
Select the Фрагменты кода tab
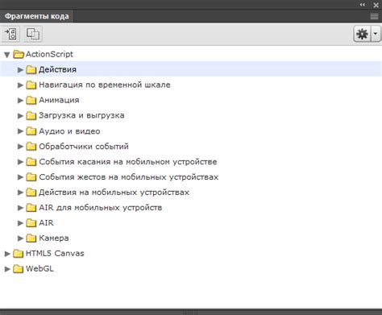click(37, 16)
